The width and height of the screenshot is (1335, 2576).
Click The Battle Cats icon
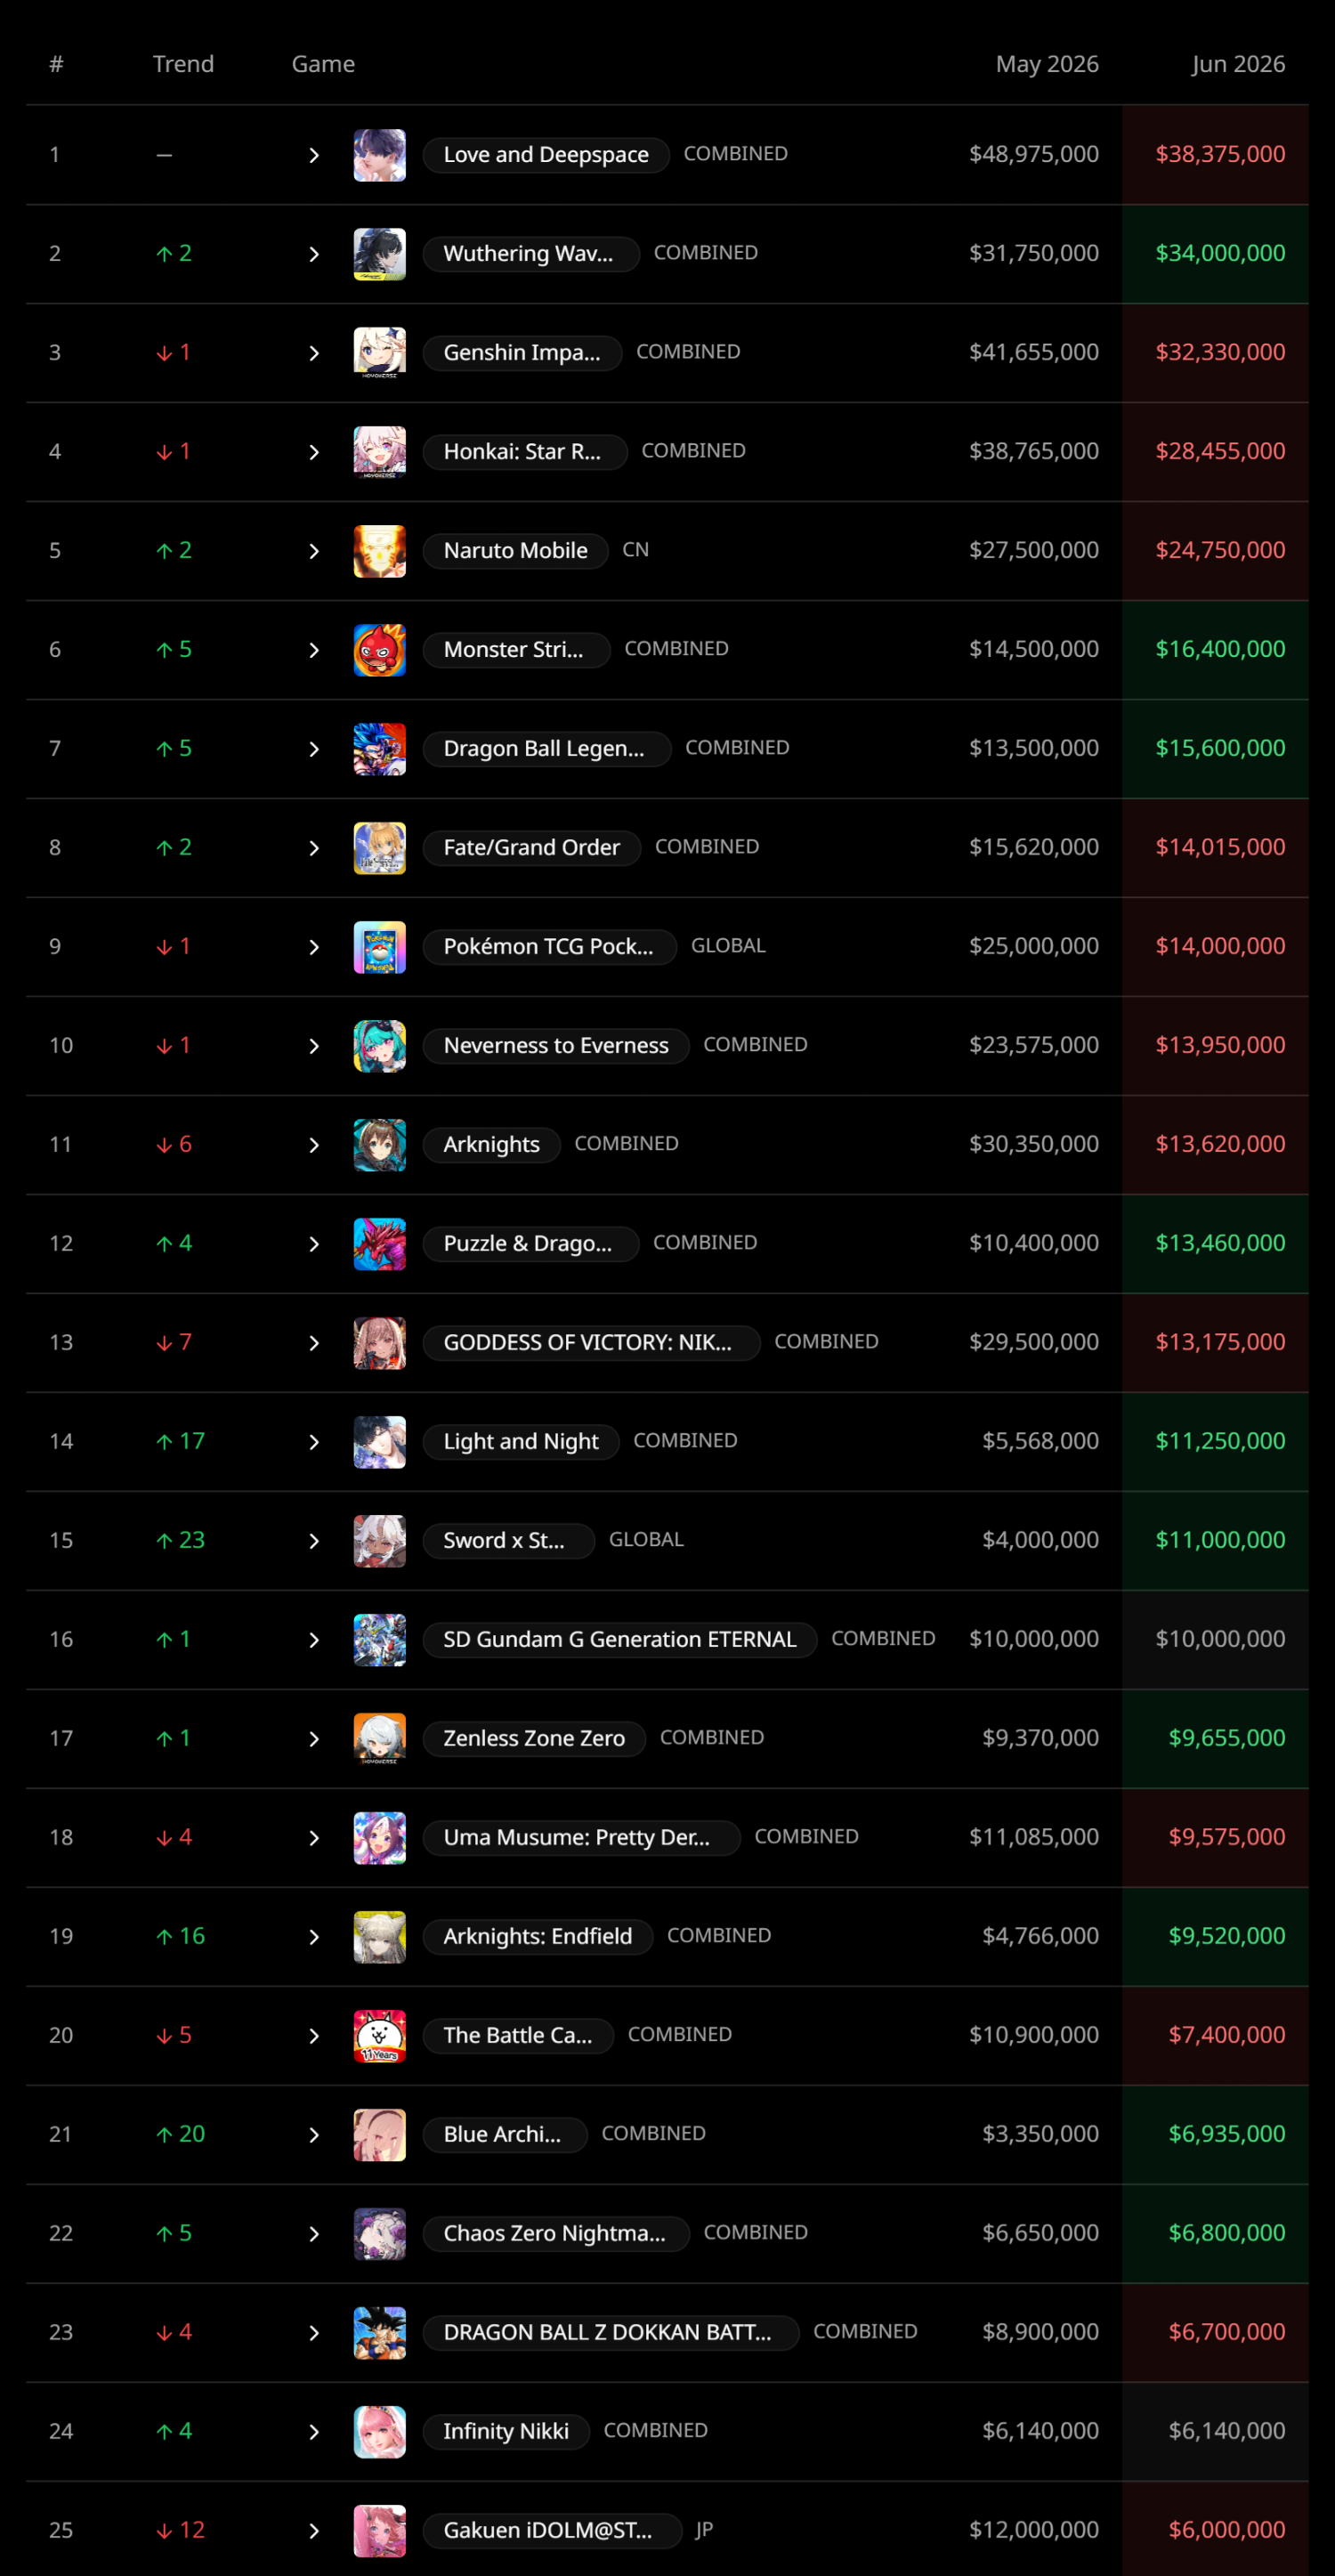point(379,2036)
